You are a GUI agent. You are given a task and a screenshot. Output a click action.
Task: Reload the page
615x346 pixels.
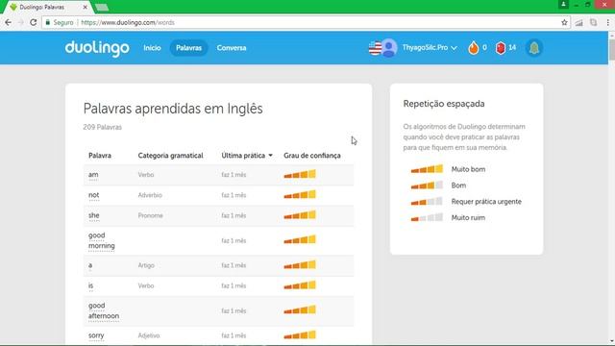click(34, 22)
